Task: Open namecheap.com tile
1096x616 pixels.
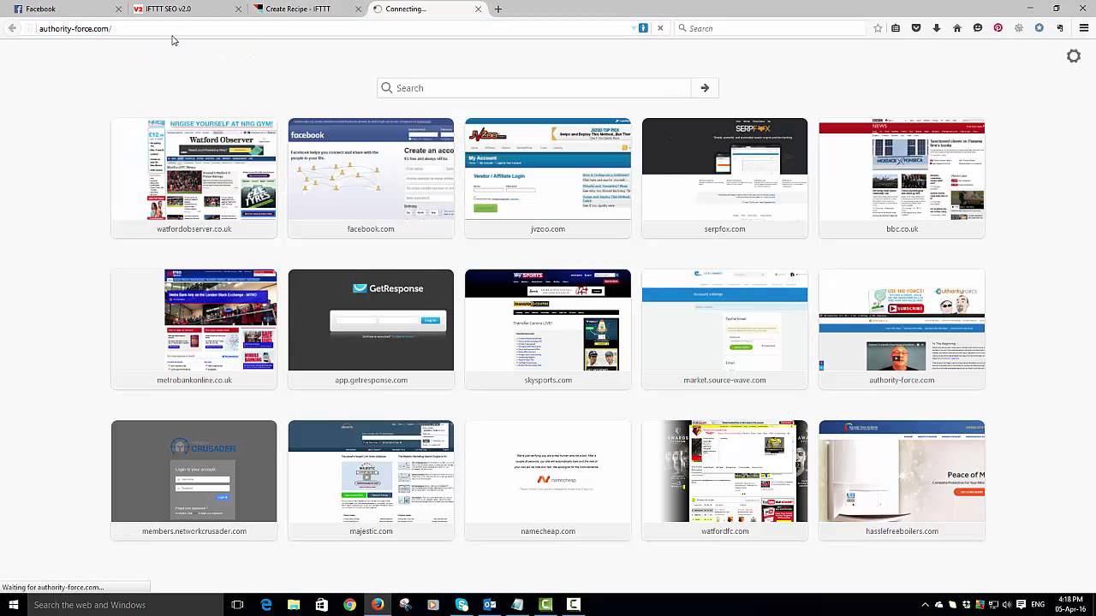Action: tap(548, 480)
